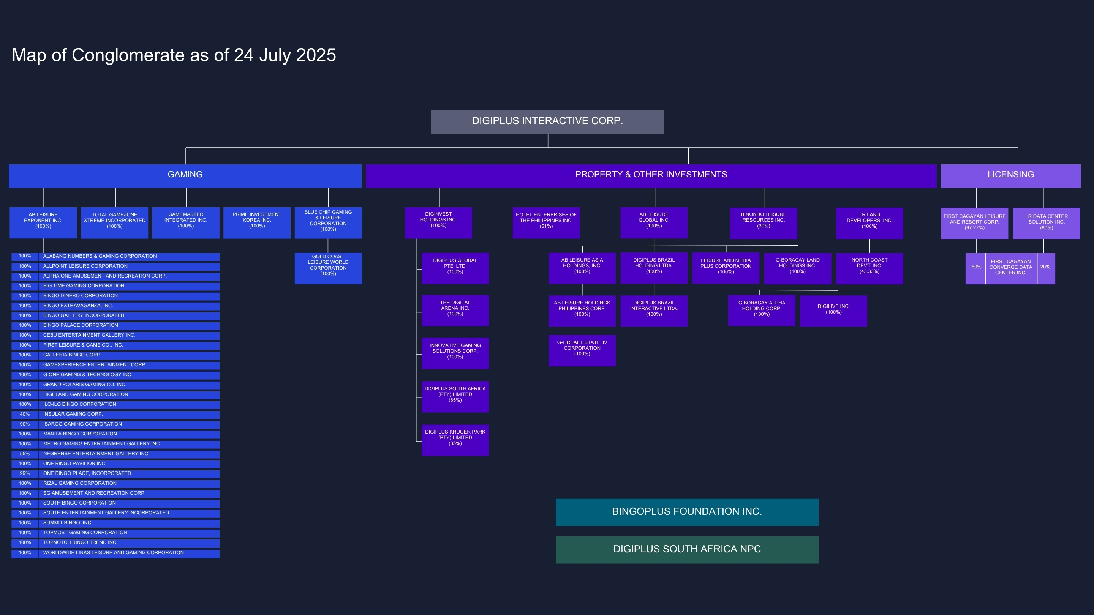Select GALLERIA BINGO CORP. row

pyautogui.click(x=115, y=355)
